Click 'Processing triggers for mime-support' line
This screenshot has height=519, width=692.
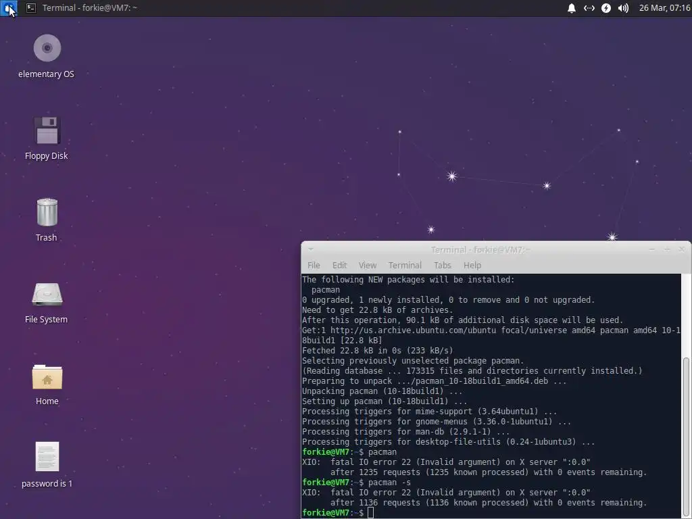(430, 412)
